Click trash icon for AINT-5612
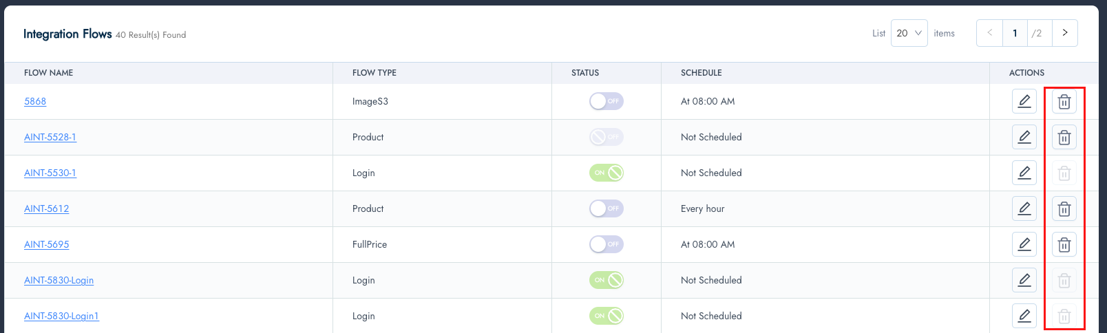The image size is (1107, 333). point(1064,209)
